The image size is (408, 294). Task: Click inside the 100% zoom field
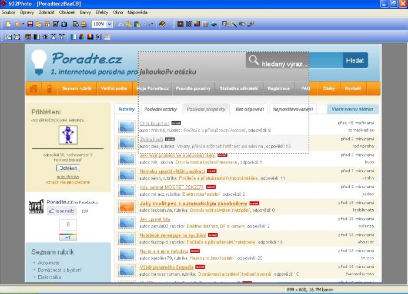click(99, 24)
